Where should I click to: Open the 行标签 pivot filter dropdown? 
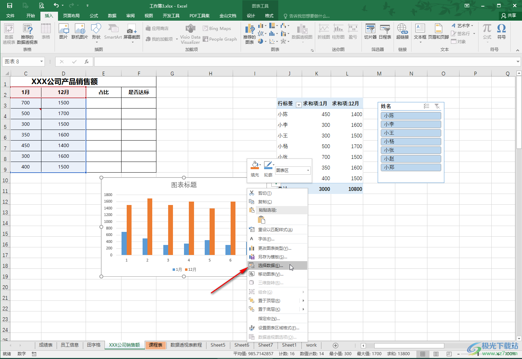[x=299, y=104]
